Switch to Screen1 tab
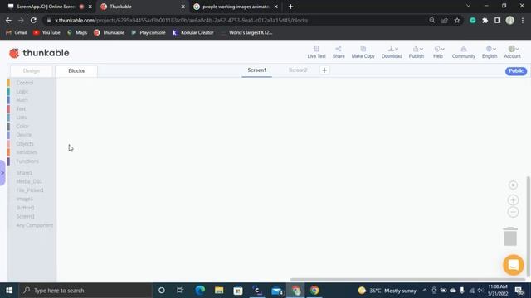Screen dimensions: 531x298 coord(256,70)
